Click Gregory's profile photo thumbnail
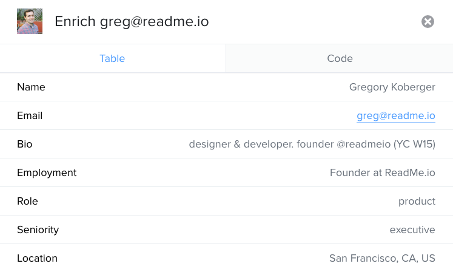Image resolution: width=453 pixels, height=272 pixels. point(30,21)
